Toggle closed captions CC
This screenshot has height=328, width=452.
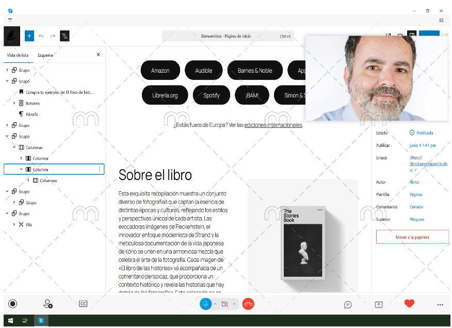coord(83,304)
